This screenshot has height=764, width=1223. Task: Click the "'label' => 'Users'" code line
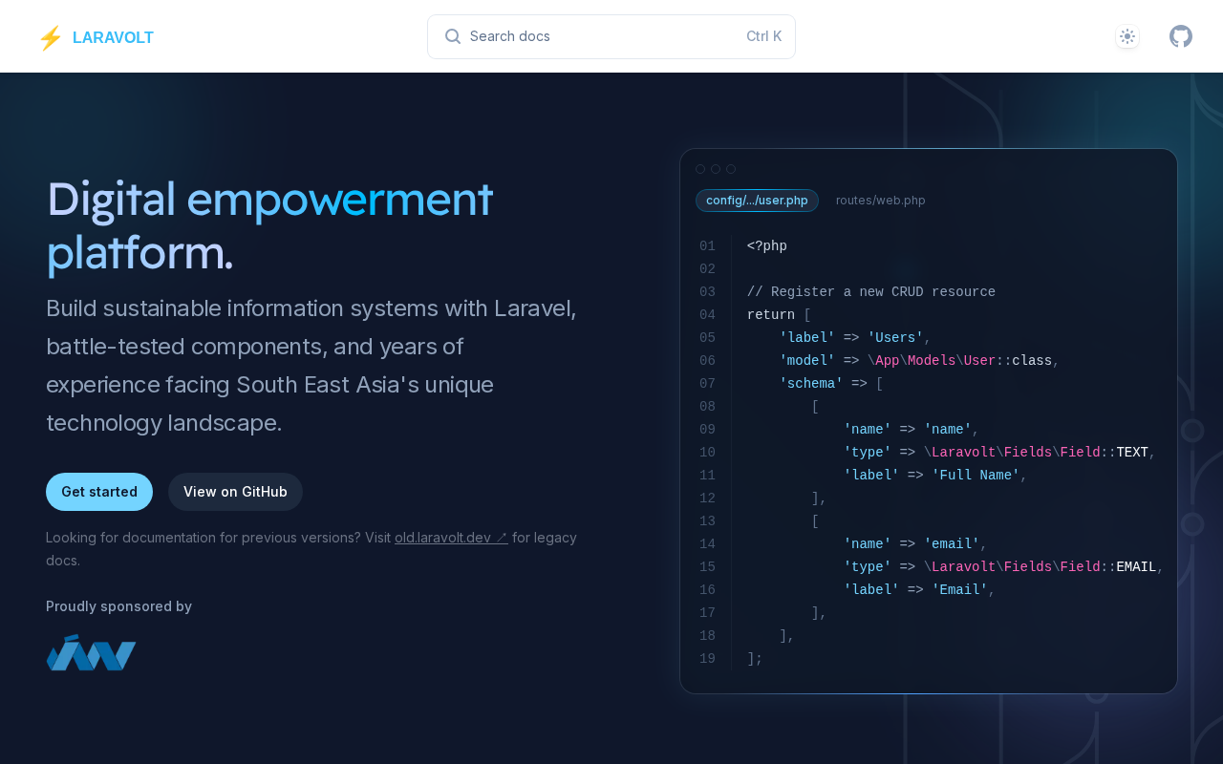point(855,338)
